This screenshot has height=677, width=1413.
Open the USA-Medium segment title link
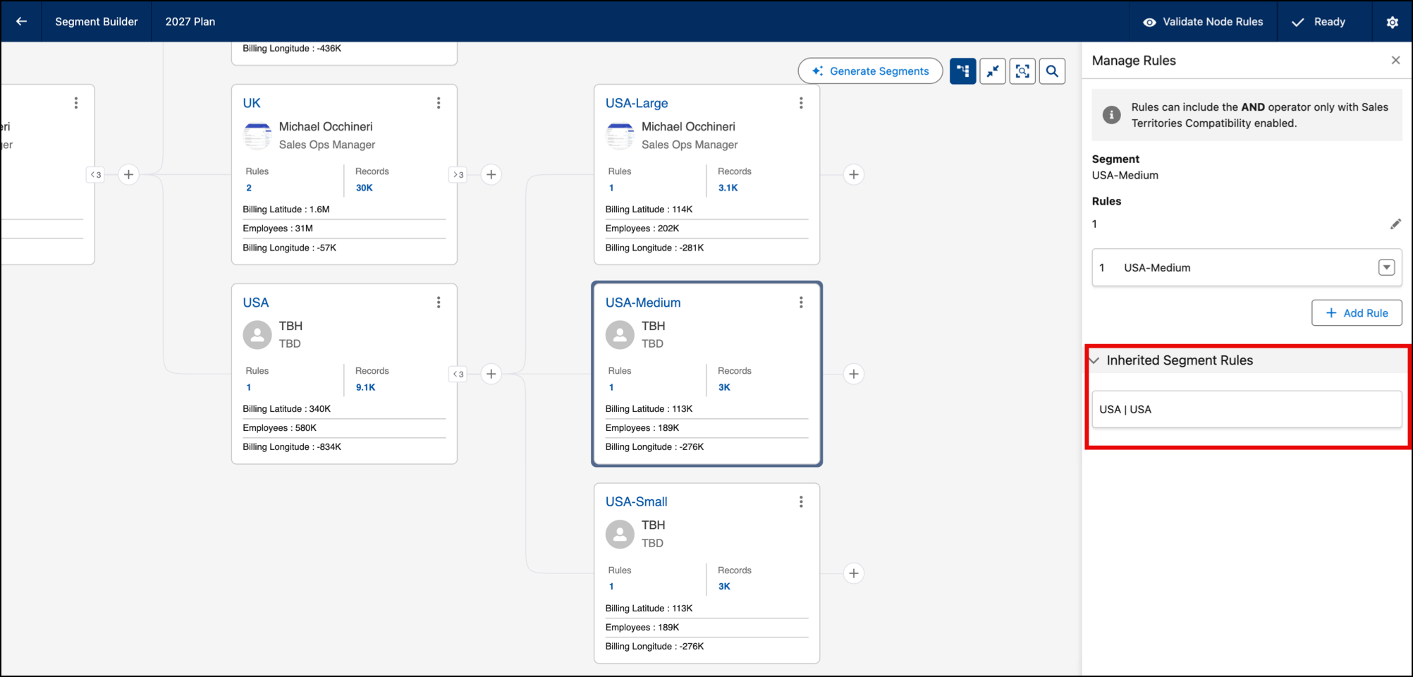point(643,303)
